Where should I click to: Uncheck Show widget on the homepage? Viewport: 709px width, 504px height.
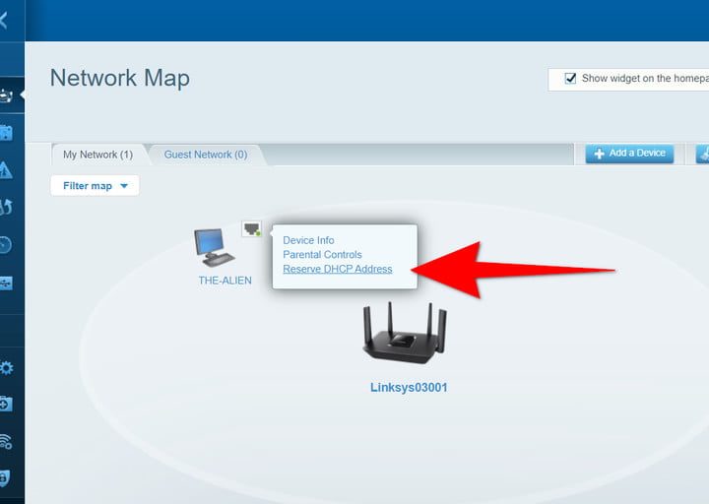(x=569, y=79)
